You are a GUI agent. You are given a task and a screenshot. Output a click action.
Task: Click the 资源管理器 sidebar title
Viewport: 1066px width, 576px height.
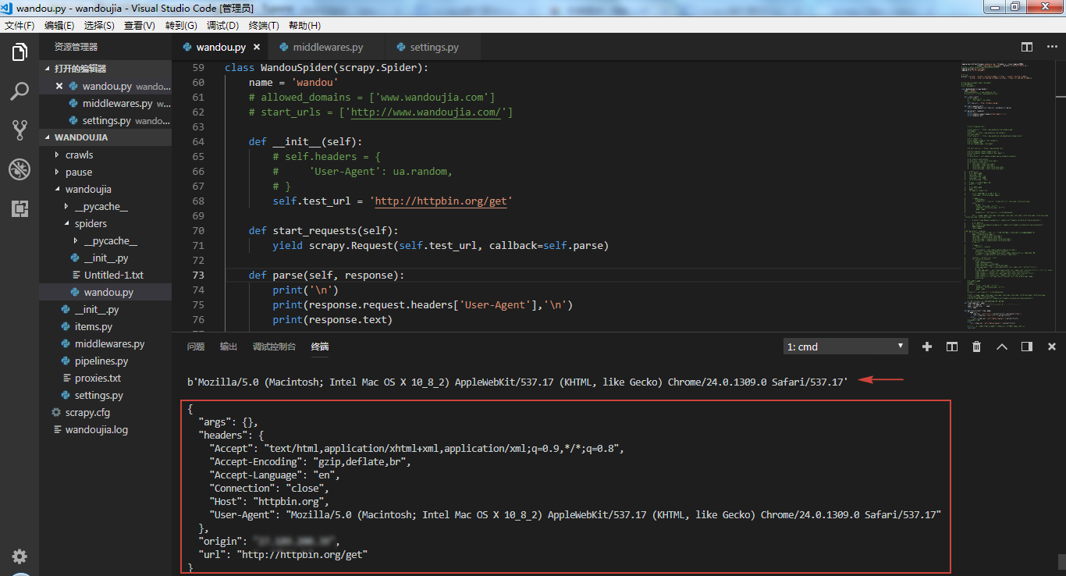[76, 47]
